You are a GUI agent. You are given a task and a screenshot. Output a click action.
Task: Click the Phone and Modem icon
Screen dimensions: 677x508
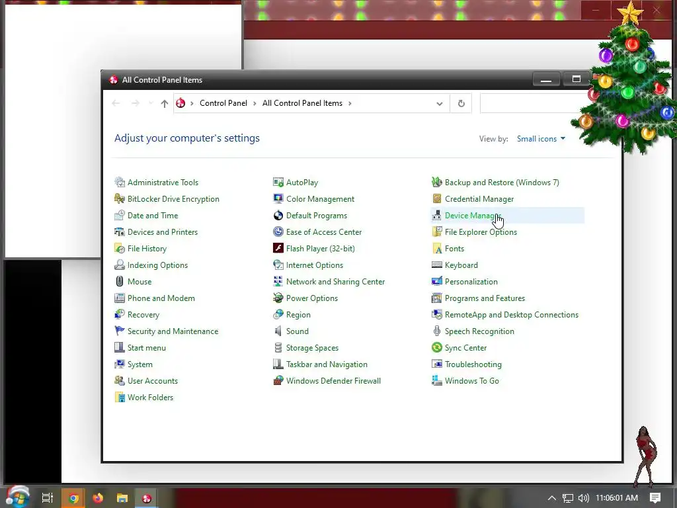[120, 298]
